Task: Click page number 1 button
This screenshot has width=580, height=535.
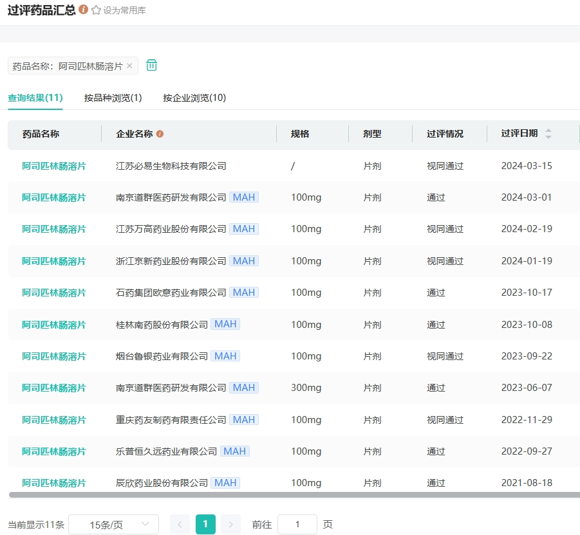Action: pos(205,525)
